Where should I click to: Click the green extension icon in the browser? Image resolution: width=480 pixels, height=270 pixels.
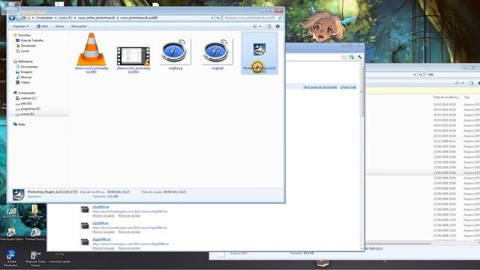[x=352, y=57]
